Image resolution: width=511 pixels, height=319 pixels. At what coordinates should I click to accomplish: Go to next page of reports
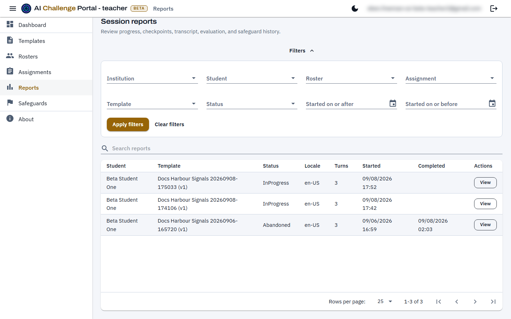tap(475, 302)
